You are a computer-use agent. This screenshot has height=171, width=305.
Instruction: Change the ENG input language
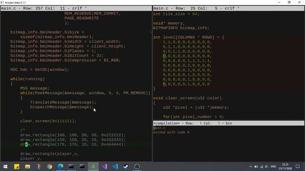(273, 167)
